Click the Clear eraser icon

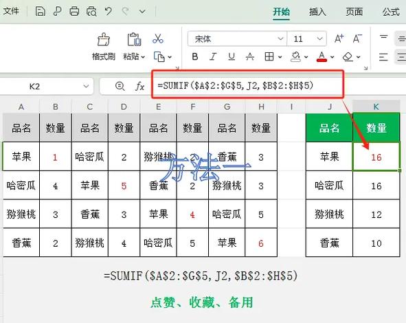tap(348, 56)
